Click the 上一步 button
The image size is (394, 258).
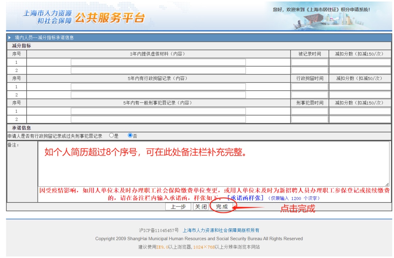click(178, 206)
